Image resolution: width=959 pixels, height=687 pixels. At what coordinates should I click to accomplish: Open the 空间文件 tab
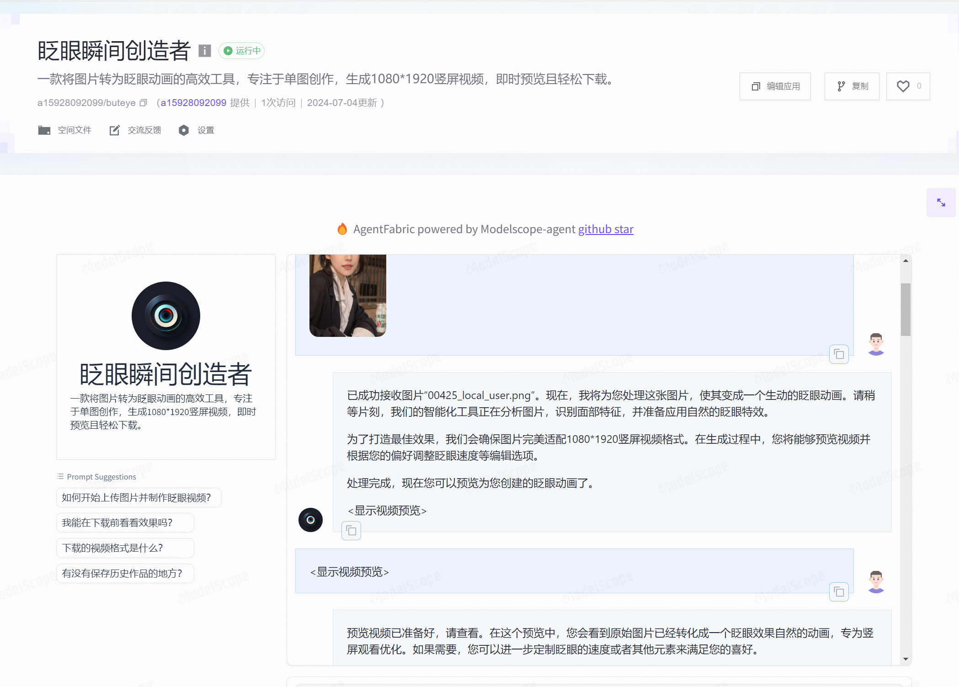tap(64, 130)
